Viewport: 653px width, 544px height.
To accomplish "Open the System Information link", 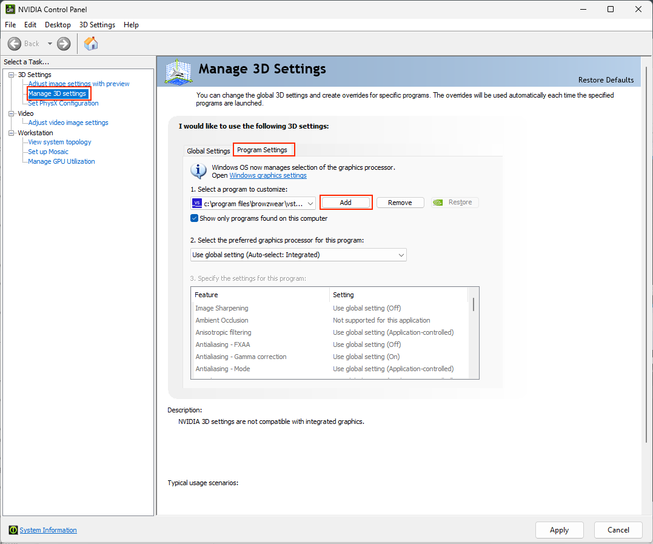I will (x=49, y=530).
